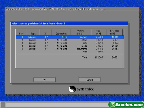Screen dimensions: 144x108
Task: Click the 5292 data size value
Action: coord(116,43)
